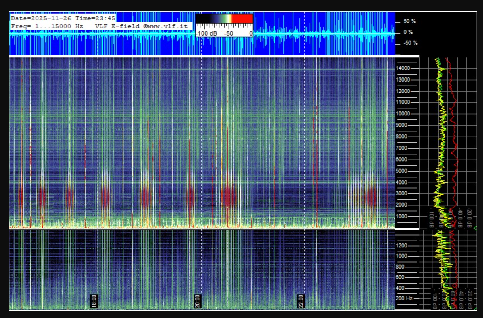Screen dimensions: 483x318
Task: Click the 600 label on lower frequency axis
Action: [400, 277]
